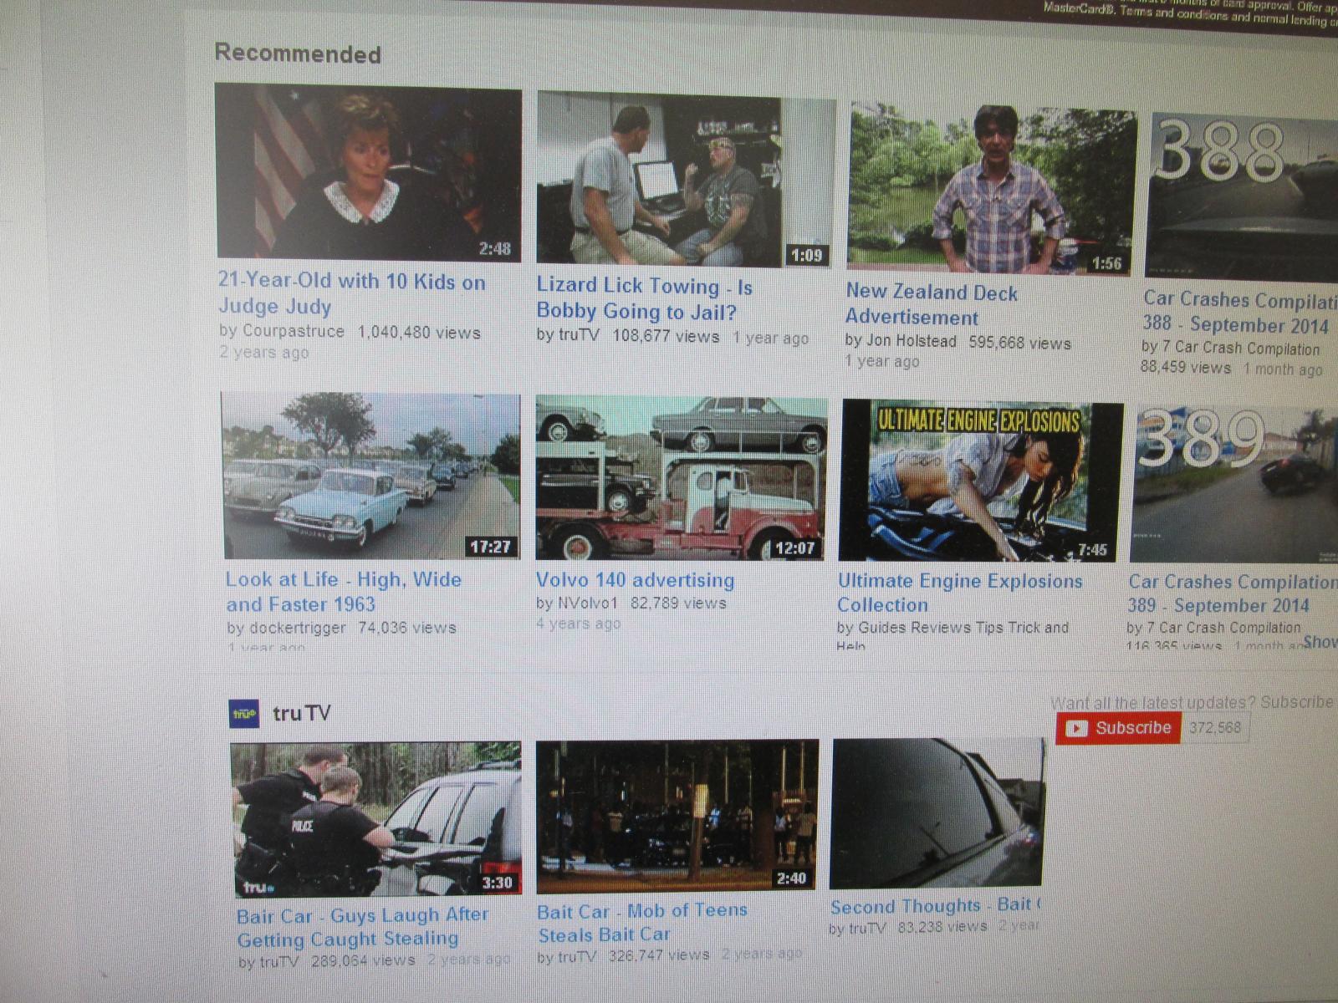Viewport: 1338px width, 1003px height.
Task: Visit the NVolvo1 channel link
Action: tap(587, 603)
